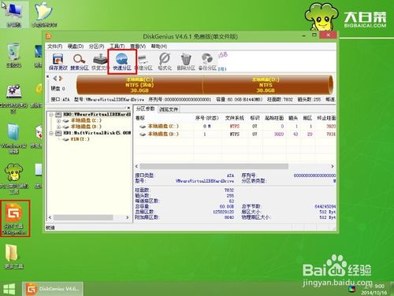
Task: Open the folder icon on the desktop
Action: (x=13, y=257)
